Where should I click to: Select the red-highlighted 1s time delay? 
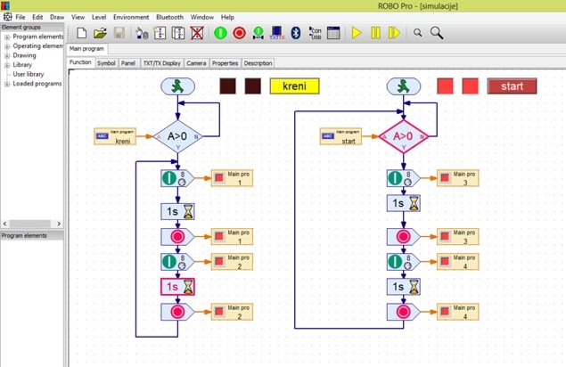click(177, 287)
